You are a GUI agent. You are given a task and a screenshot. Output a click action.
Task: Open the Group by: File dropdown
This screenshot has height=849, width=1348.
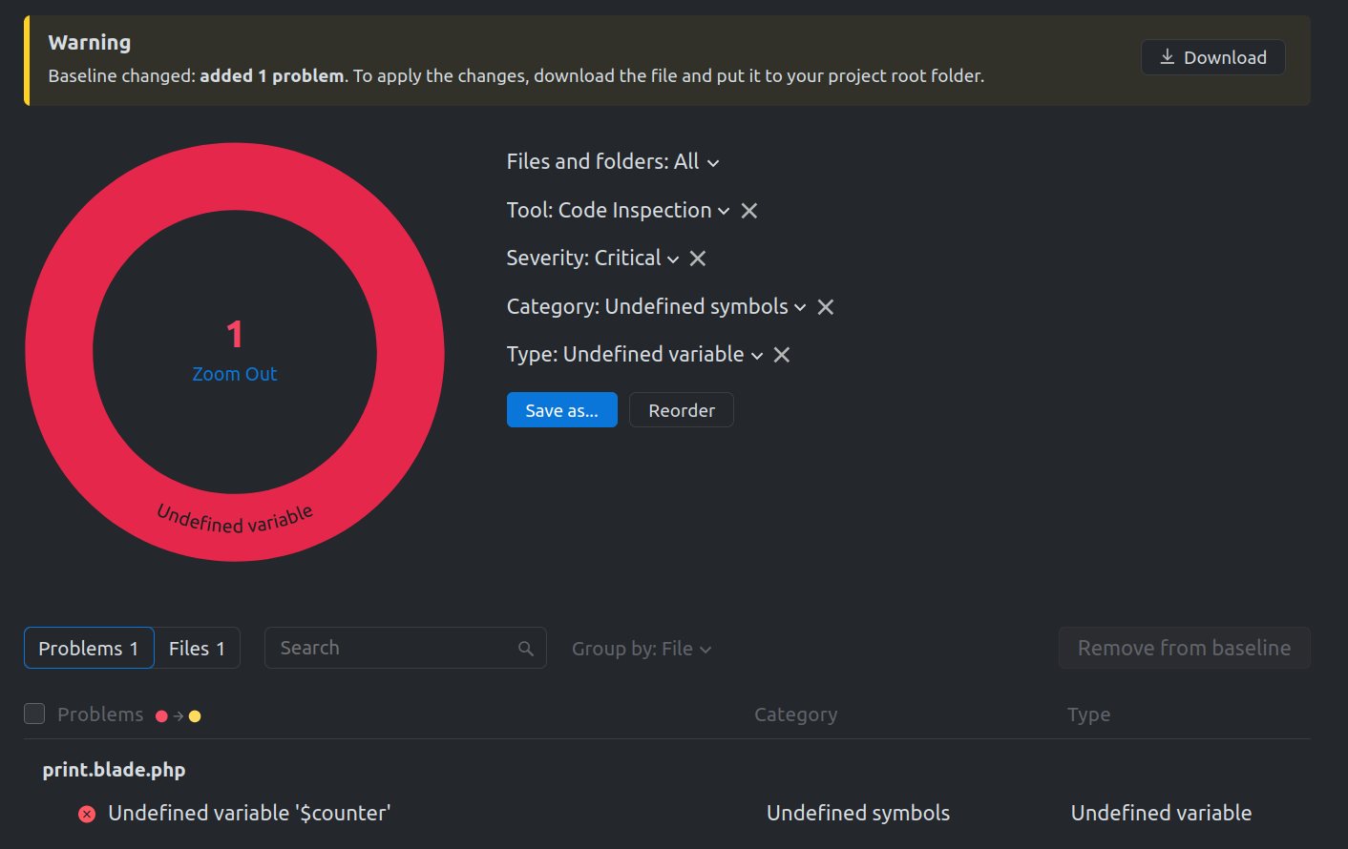pyautogui.click(x=642, y=648)
